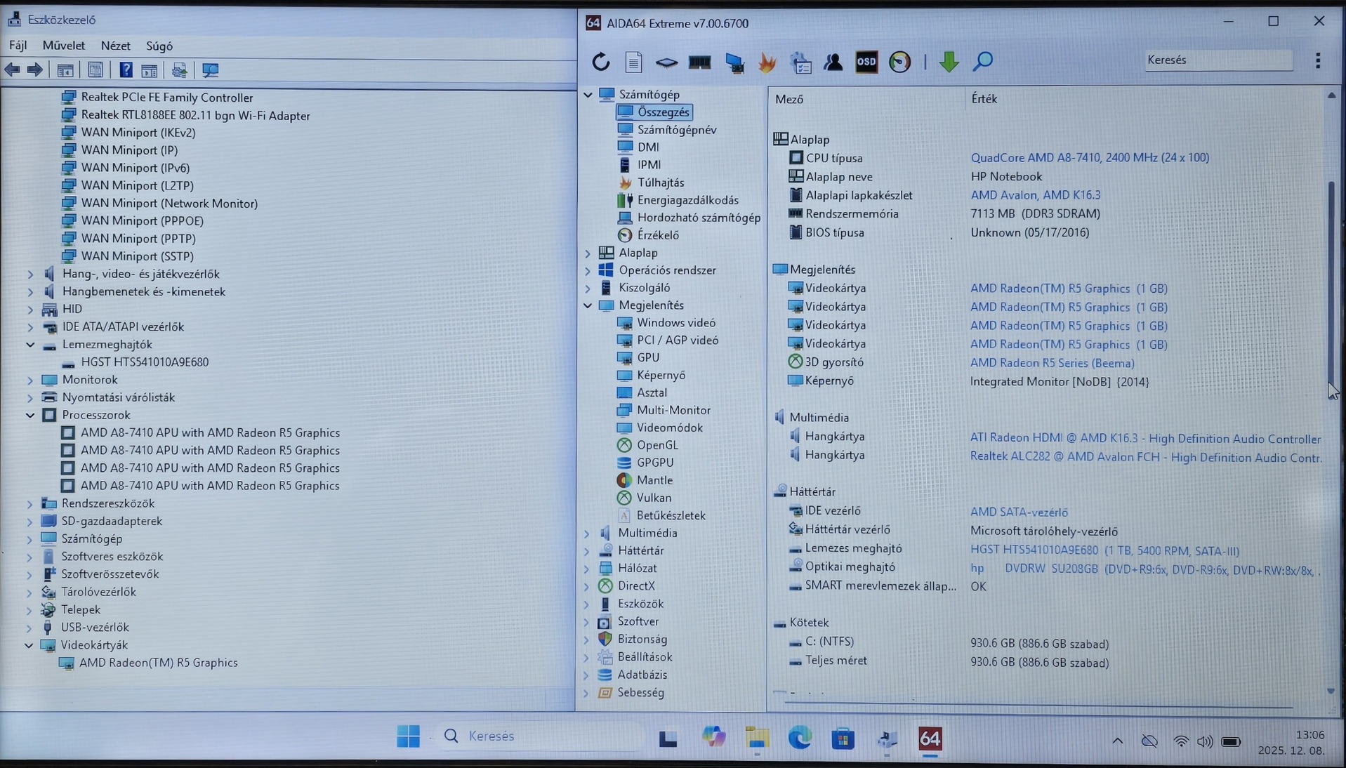Screen dimensions: 1346x768
Task: Open the Művelet menu
Action: 64,46
